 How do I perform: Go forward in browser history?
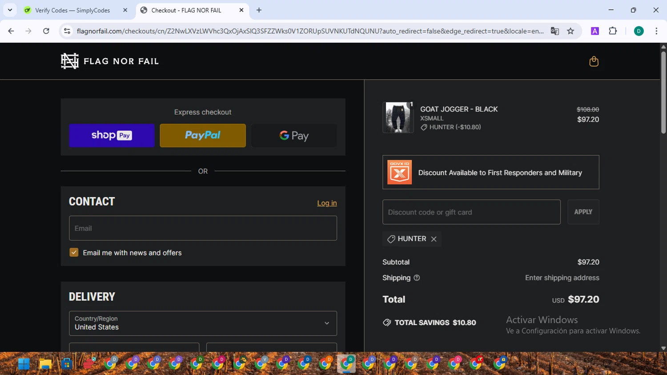[28, 31]
